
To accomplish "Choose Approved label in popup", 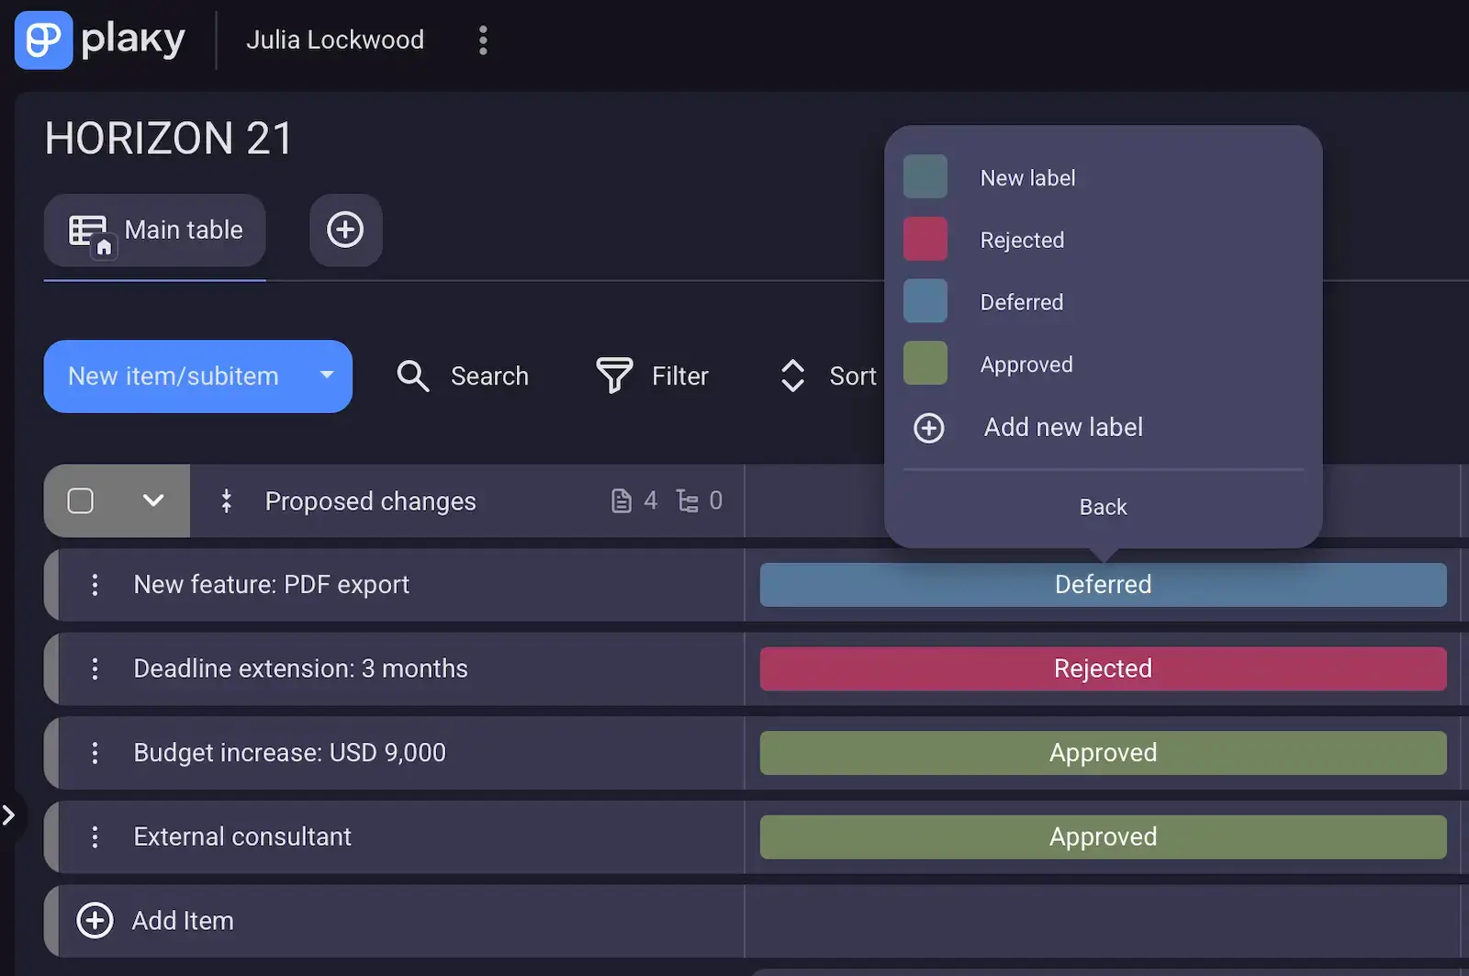I will click(x=1026, y=365).
